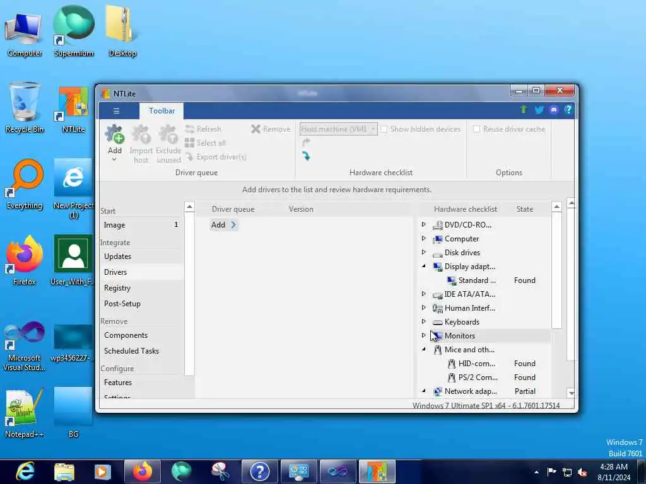Switch to the Toolbar ribbon tab
This screenshot has height=484, width=646.
tap(161, 111)
